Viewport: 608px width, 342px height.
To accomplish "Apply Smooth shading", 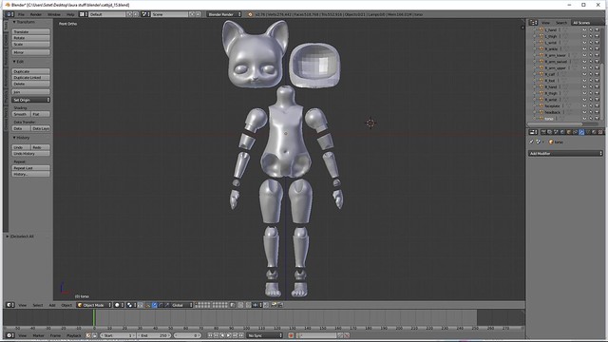I will pos(21,114).
